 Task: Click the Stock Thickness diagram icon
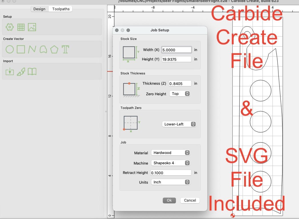click(x=131, y=90)
